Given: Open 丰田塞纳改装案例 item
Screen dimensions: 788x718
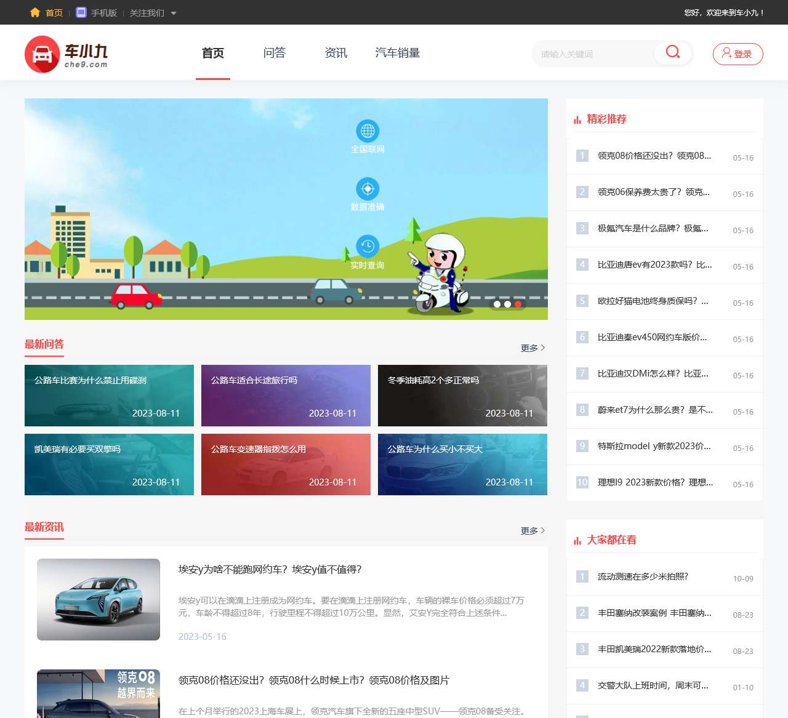Looking at the screenshot, I should 654,613.
